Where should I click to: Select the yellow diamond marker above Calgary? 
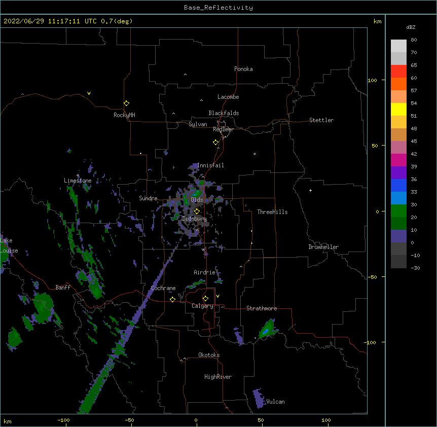pyautogui.click(x=205, y=299)
